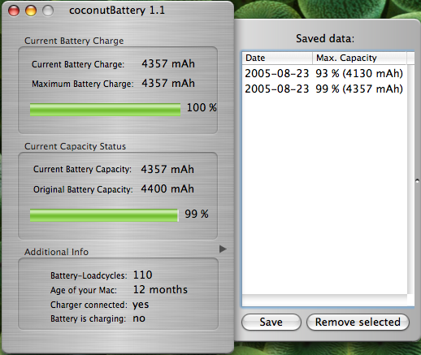Click the Charger connected value yes

coord(141,305)
